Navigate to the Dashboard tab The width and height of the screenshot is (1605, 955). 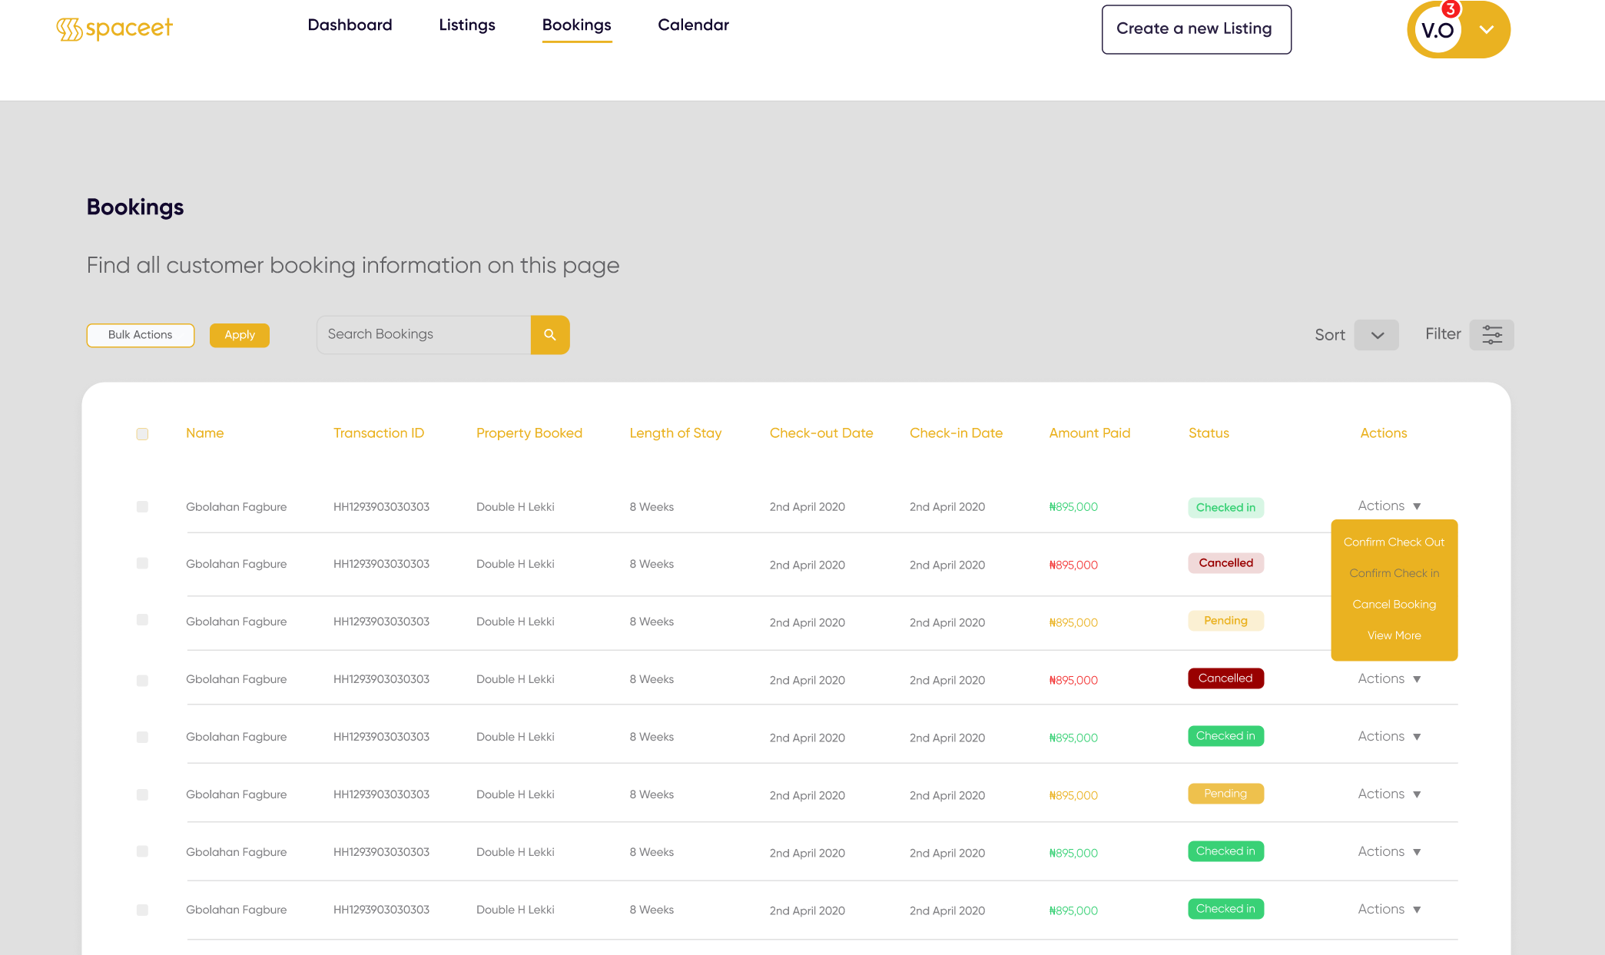[350, 25]
